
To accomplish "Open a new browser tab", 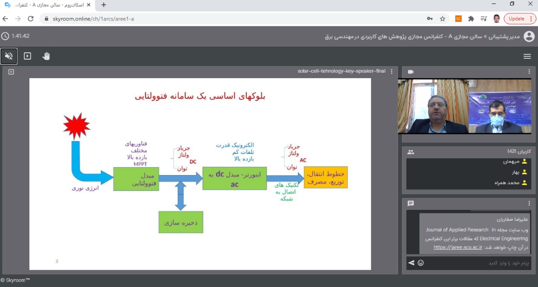I will 104,5.
